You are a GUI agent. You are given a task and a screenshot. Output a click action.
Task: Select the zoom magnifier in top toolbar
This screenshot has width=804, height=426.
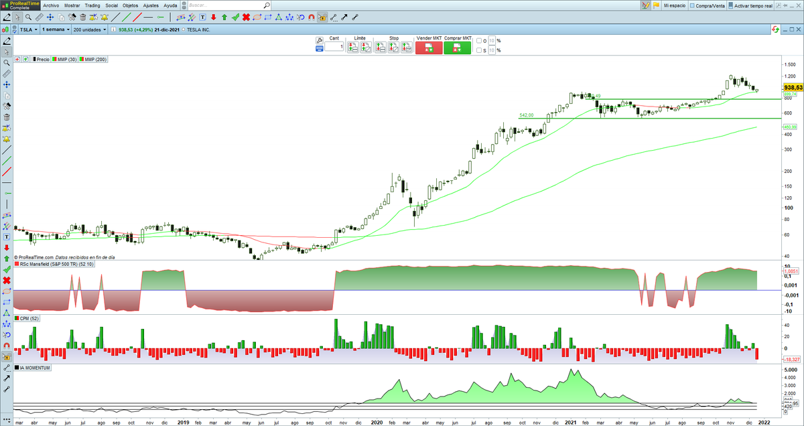pyautogui.click(x=28, y=17)
